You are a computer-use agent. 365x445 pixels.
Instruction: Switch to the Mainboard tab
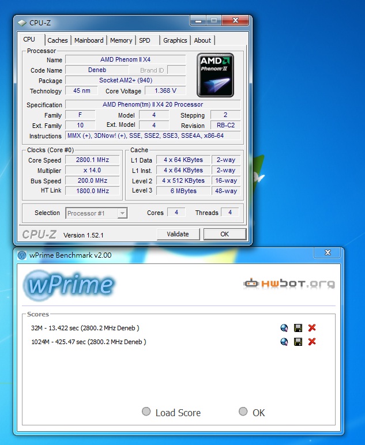[89, 40]
